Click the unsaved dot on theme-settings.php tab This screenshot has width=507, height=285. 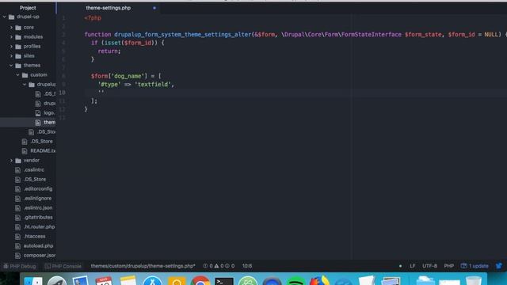click(x=154, y=8)
